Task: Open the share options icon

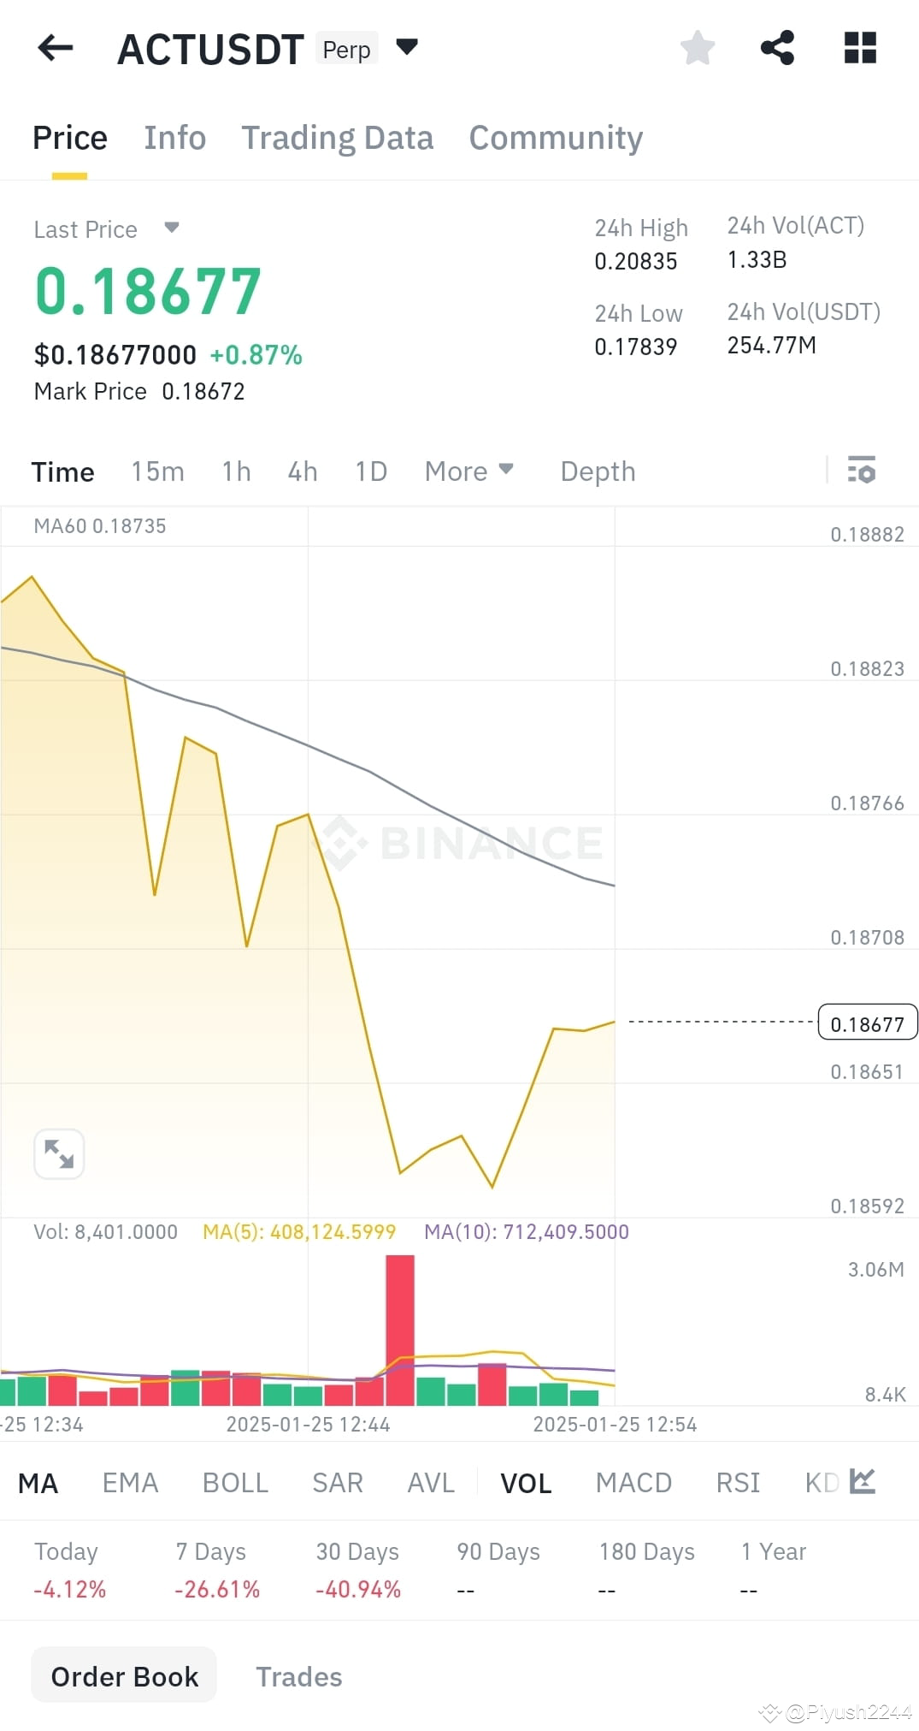Action: tap(777, 48)
